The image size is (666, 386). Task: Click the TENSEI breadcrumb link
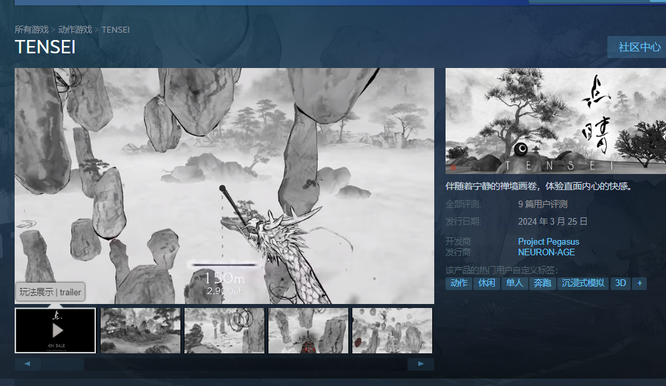point(115,30)
